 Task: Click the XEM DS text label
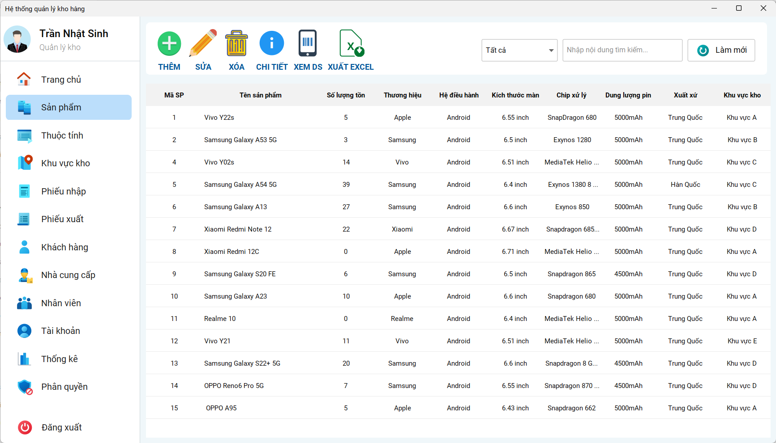pyautogui.click(x=308, y=67)
